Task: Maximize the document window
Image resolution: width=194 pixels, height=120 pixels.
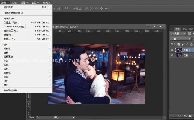Action: (154, 26)
